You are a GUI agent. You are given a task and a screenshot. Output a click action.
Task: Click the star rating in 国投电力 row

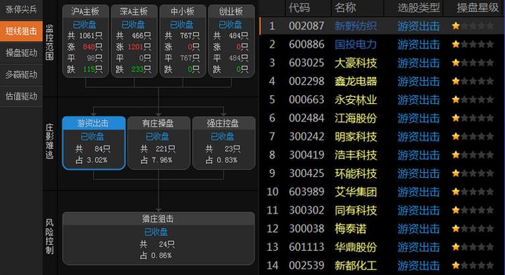[x=473, y=44]
